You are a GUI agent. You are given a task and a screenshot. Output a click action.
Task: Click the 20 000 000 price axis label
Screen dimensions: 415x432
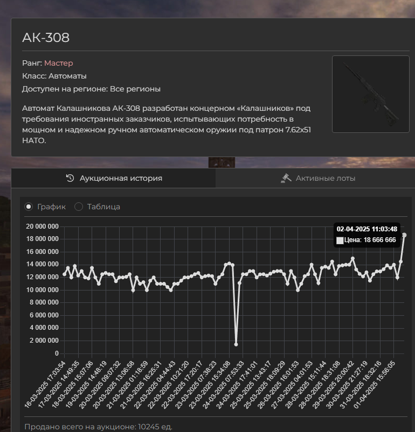(x=42, y=226)
